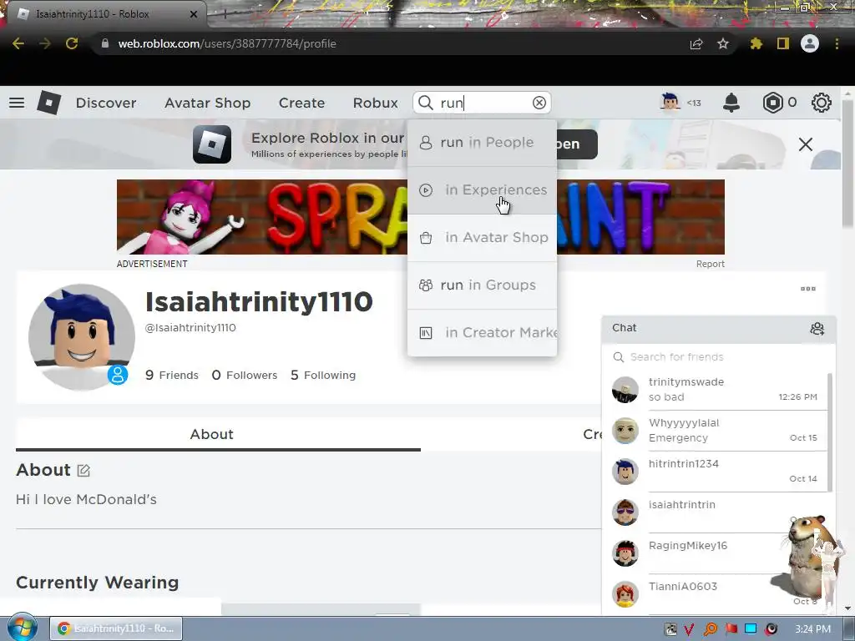Open the Robux balance icon
This screenshot has width=855, height=641.
(772, 103)
